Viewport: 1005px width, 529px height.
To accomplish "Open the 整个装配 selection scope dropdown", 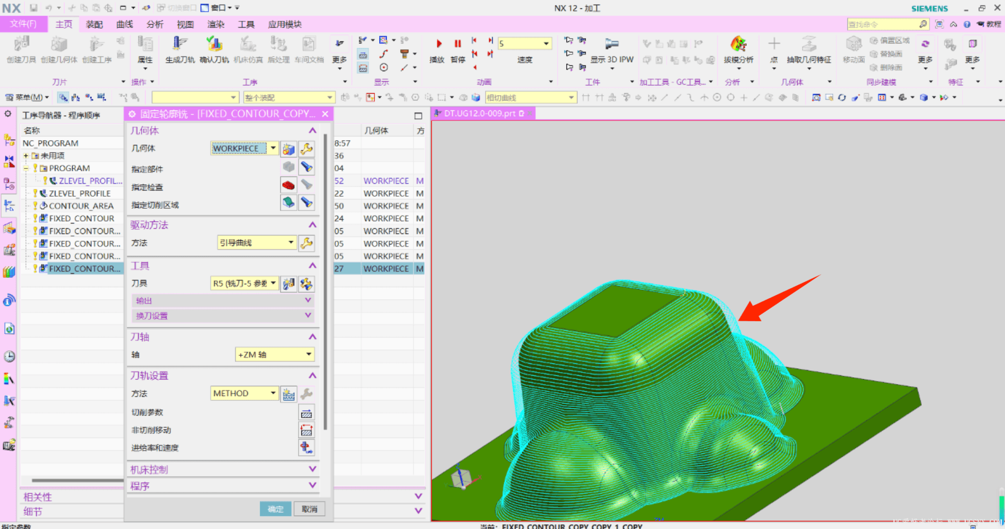I will 329,97.
